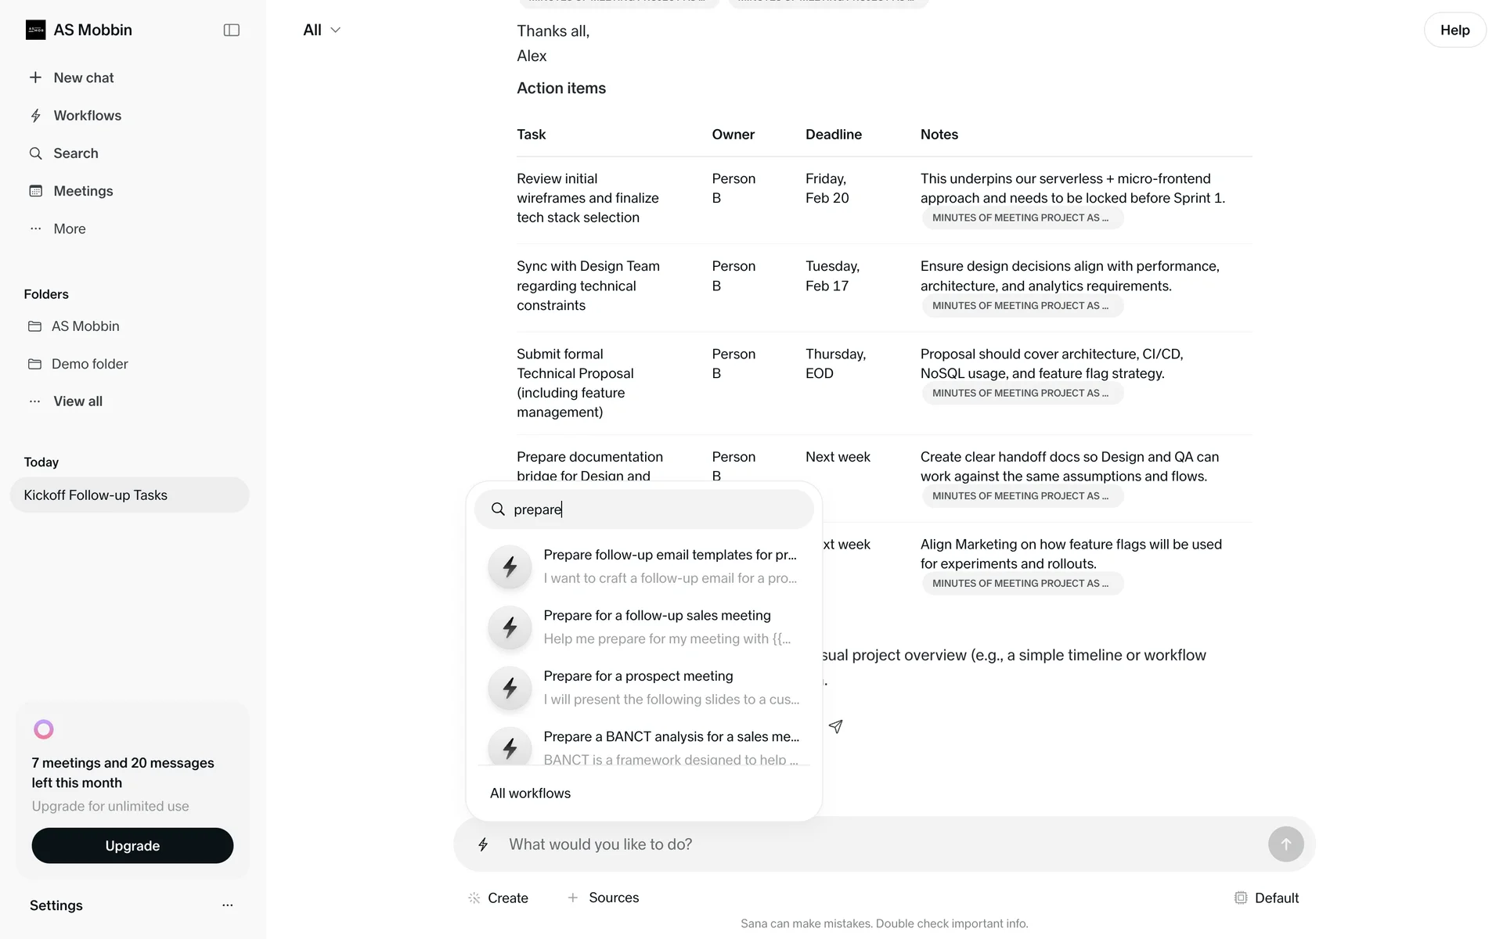The width and height of the screenshot is (1503, 939).
Task: Open the Demo folder
Action: click(x=89, y=364)
